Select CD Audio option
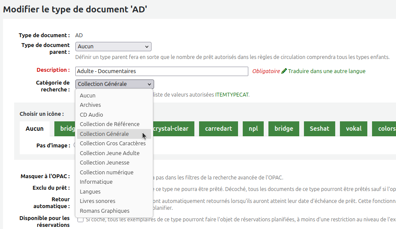The width and height of the screenshot is (396, 229). click(x=114, y=114)
